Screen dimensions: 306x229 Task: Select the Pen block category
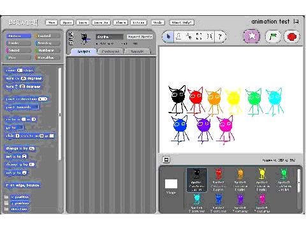18,57
